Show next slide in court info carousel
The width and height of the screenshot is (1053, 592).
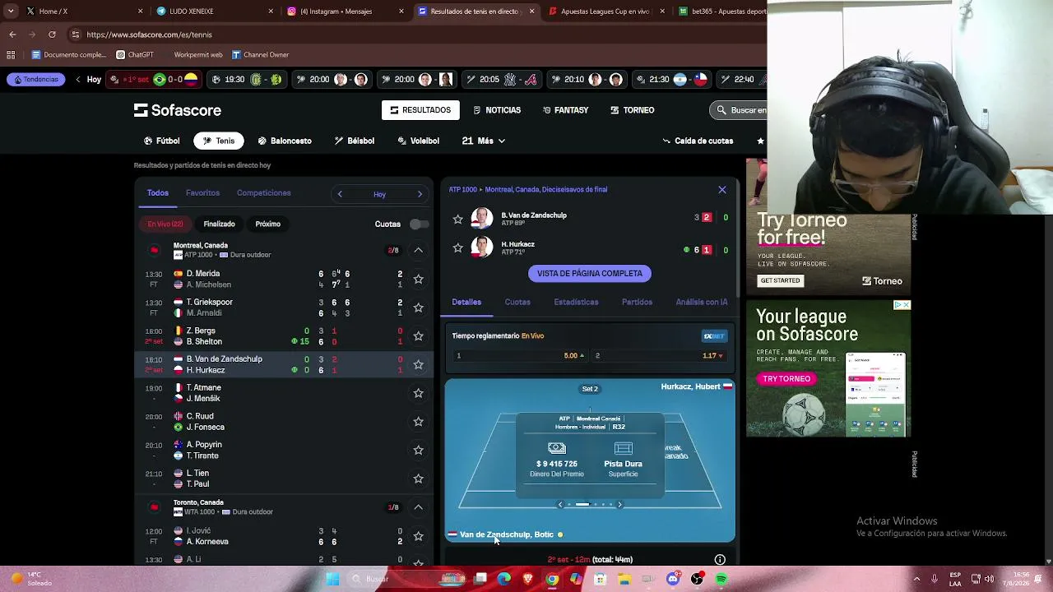(619, 504)
